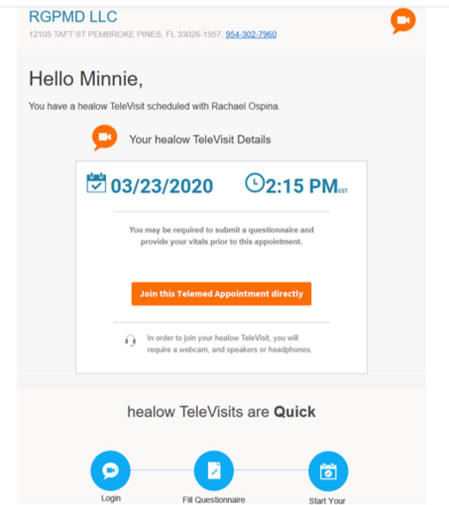Select the appointment time 2:15 PM text
Image resolution: width=449 pixels, height=505 pixels.
302,186
